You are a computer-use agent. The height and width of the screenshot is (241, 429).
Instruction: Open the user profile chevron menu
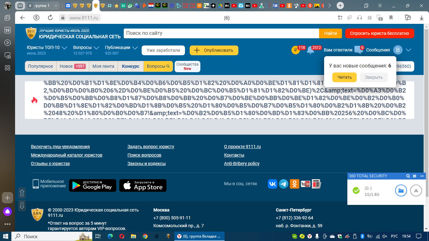point(408,50)
